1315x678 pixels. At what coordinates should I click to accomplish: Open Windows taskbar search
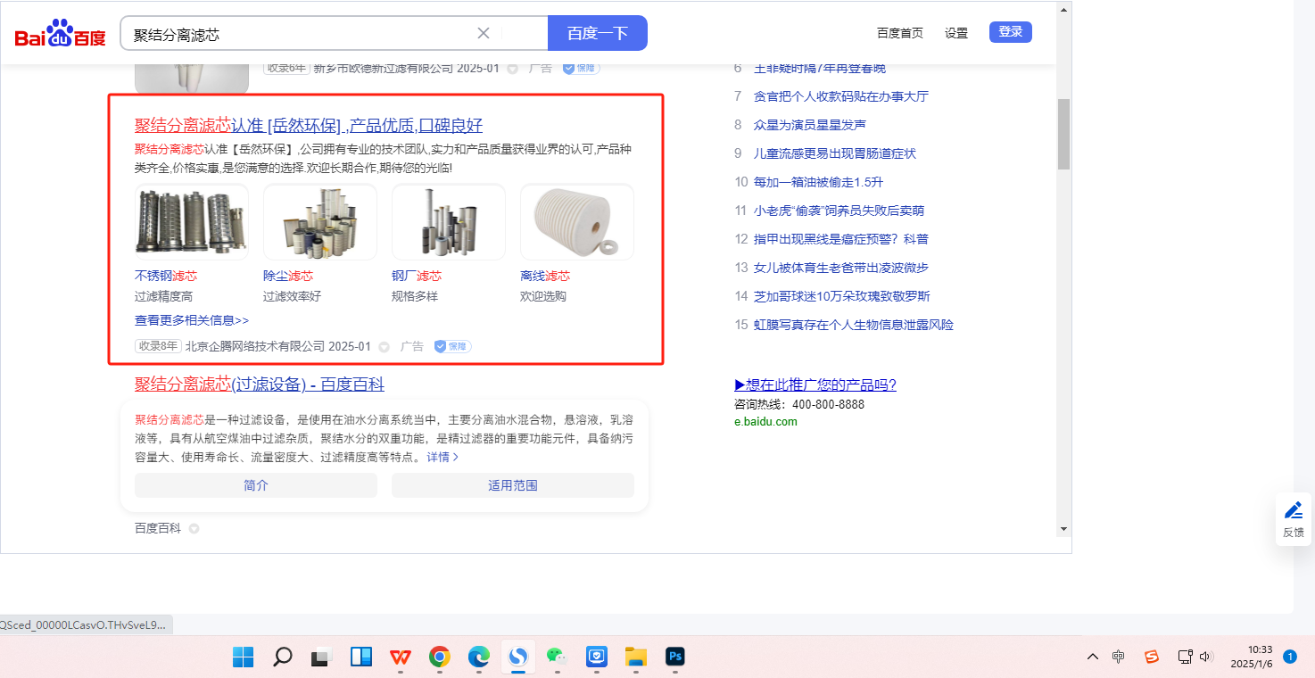(282, 657)
